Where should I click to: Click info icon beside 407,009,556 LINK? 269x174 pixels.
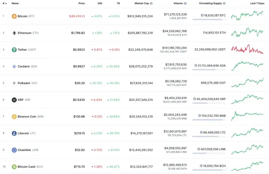point(199,149)
